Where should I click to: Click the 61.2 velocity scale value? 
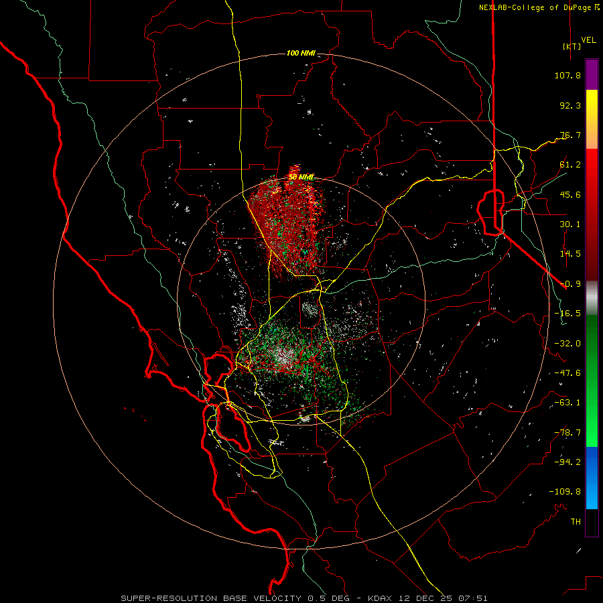[570, 165]
